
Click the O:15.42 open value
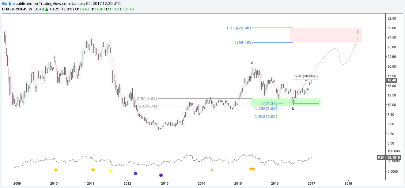click(83, 9)
